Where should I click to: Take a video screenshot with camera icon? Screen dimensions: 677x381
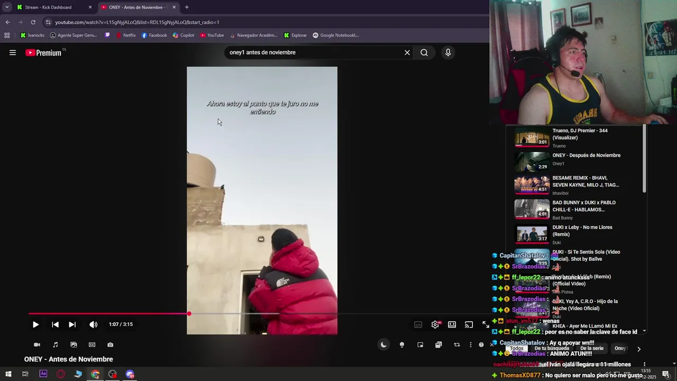point(110,344)
